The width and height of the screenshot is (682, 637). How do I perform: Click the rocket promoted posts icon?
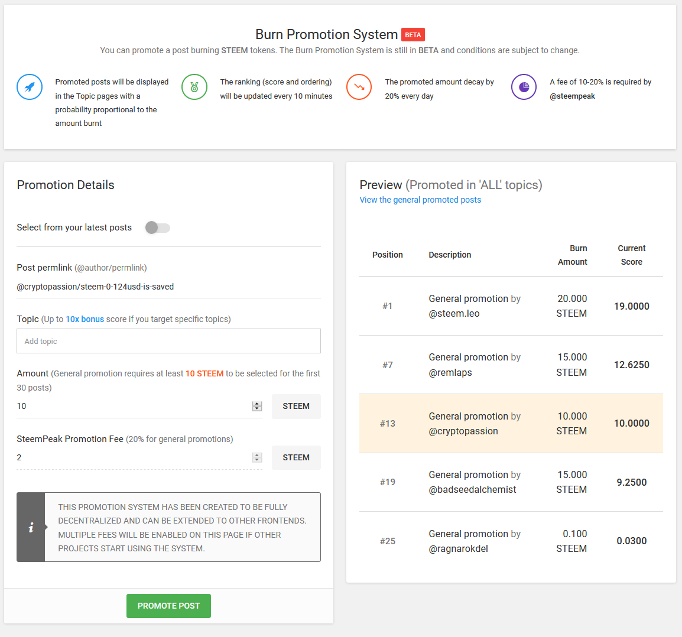pyautogui.click(x=30, y=87)
